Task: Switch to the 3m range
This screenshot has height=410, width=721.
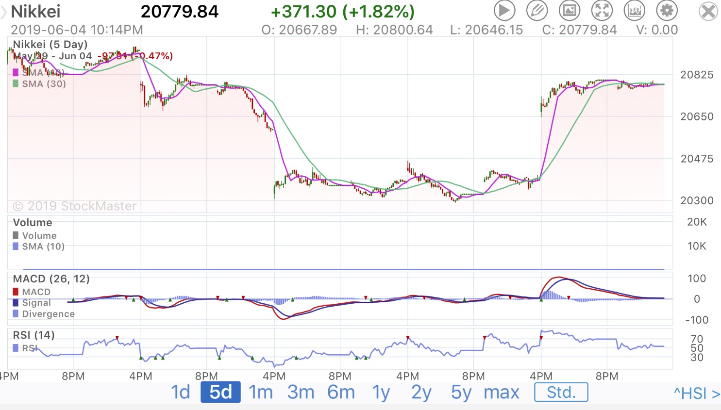Action: point(301,392)
